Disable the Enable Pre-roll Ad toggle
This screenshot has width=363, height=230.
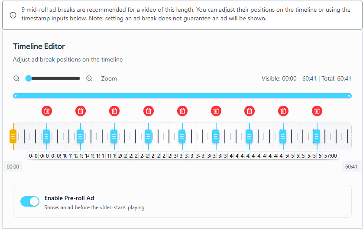[30, 201]
